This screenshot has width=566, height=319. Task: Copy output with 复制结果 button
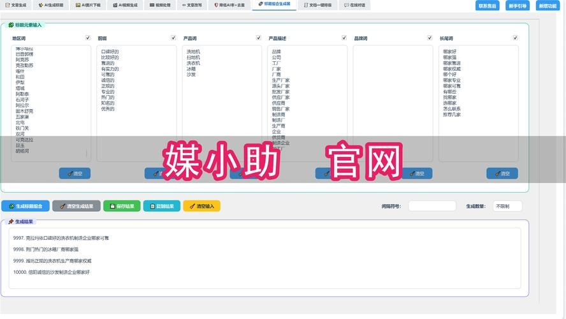(x=162, y=206)
